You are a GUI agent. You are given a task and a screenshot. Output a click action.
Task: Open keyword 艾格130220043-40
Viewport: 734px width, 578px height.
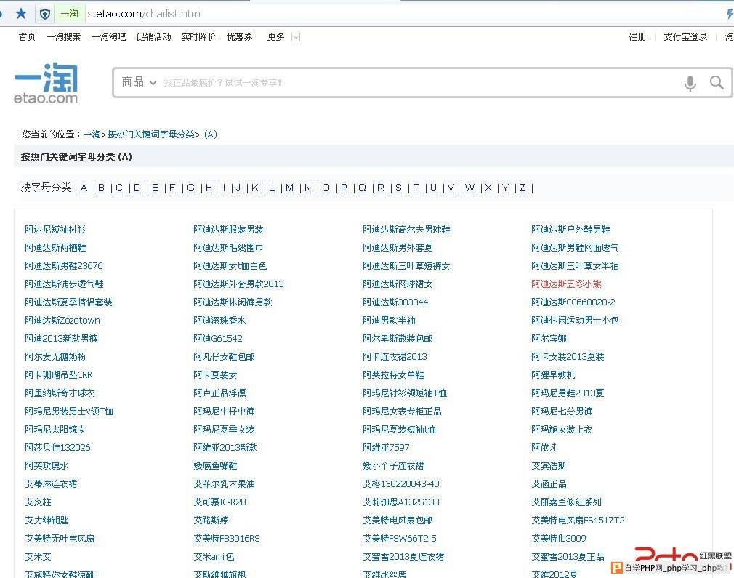tap(401, 484)
